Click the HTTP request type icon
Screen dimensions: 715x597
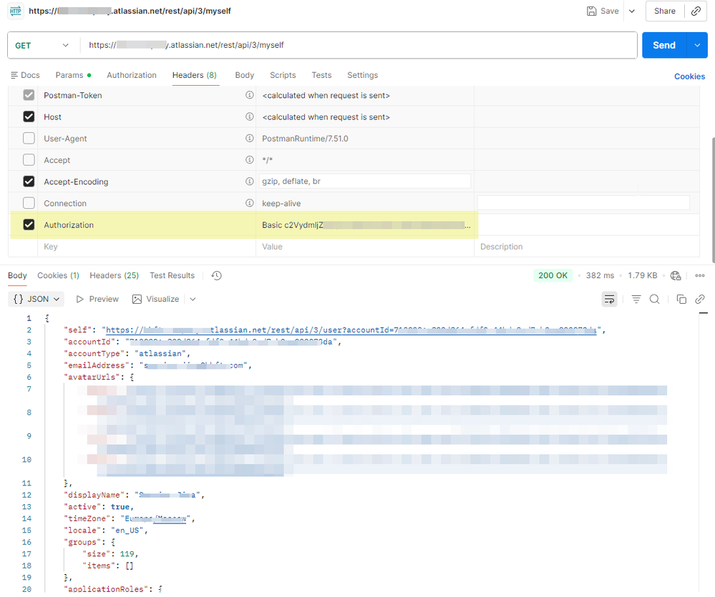[16, 11]
